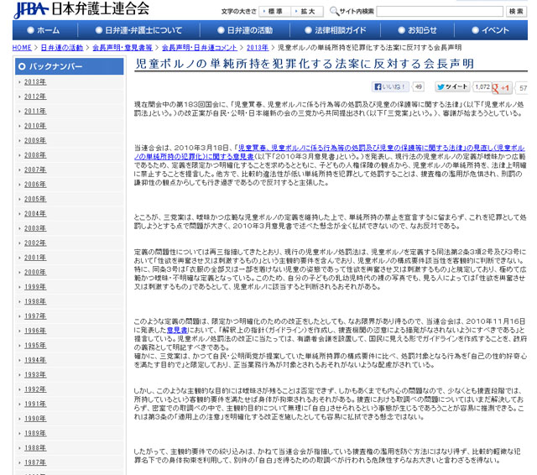Click the Twitter ツイート button
537x475 pixels.
(x=453, y=86)
